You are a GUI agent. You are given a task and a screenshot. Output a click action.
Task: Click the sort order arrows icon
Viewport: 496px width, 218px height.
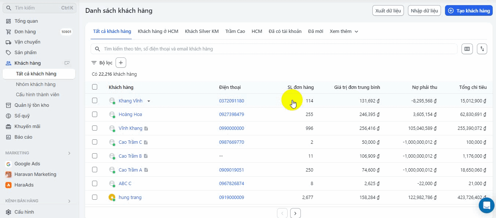tap(482, 49)
